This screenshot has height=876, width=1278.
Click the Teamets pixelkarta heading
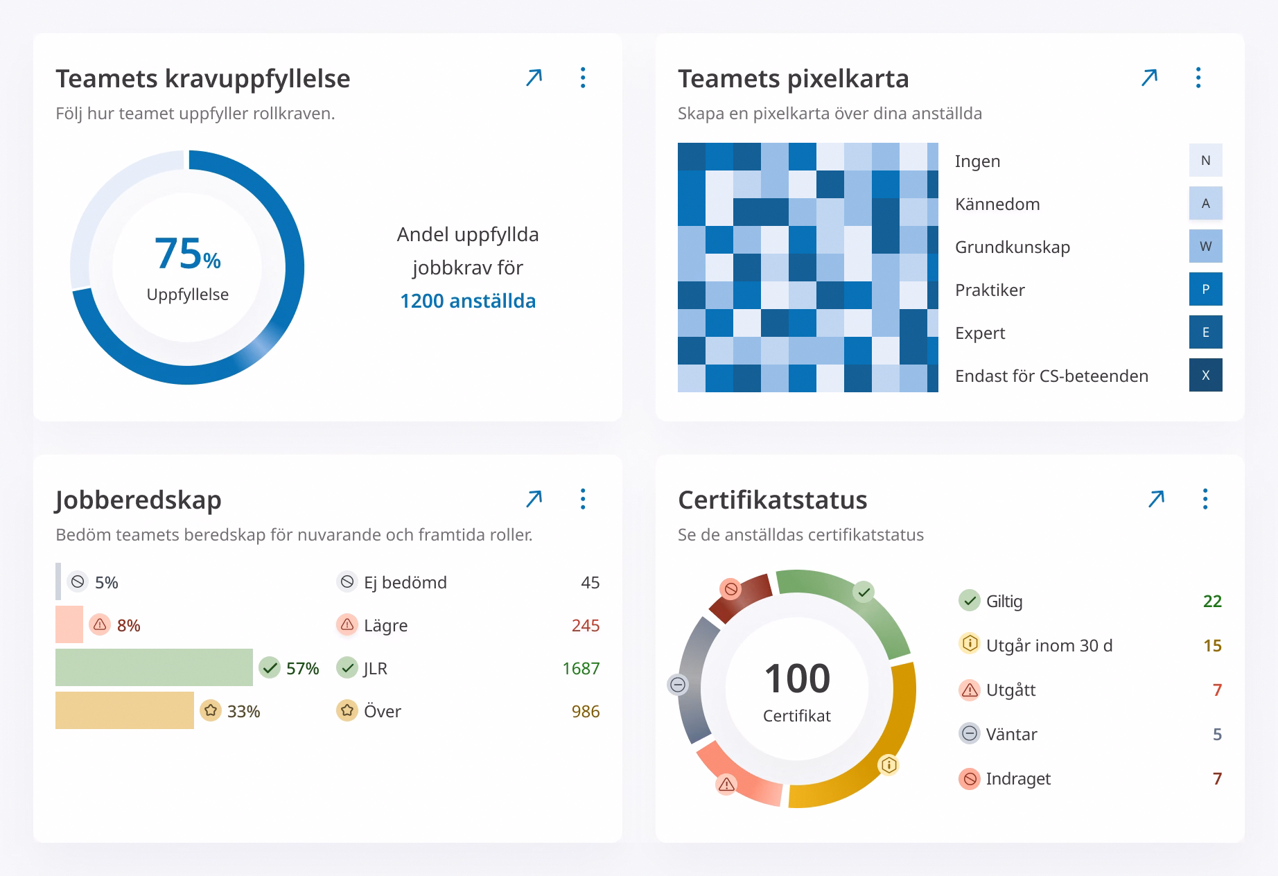click(794, 79)
